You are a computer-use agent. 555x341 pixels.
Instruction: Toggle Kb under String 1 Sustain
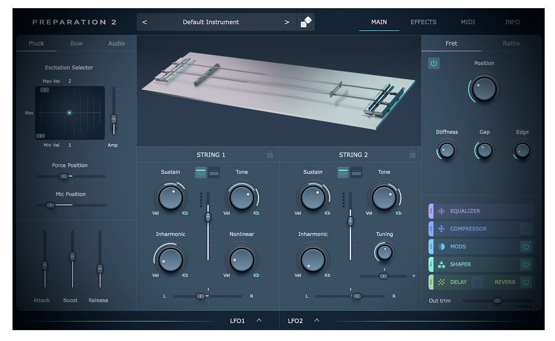185,213
